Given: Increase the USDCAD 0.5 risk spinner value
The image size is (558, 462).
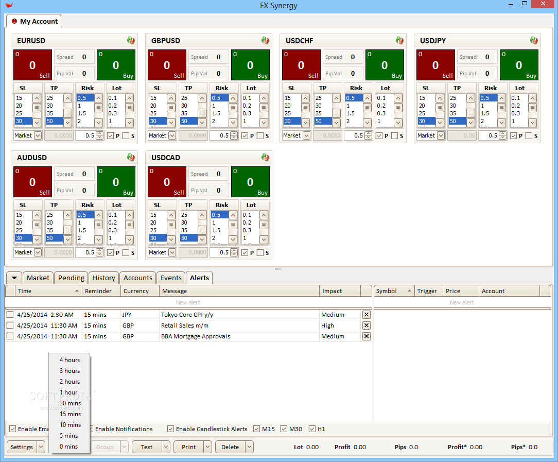Looking at the screenshot, I should (234, 250).
